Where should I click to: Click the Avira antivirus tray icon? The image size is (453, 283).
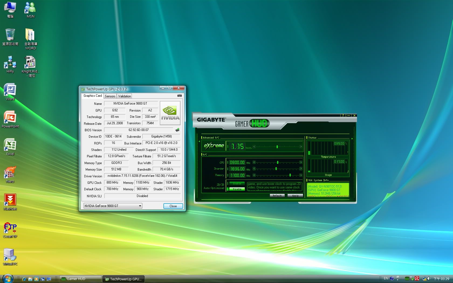tap(417, 279)
